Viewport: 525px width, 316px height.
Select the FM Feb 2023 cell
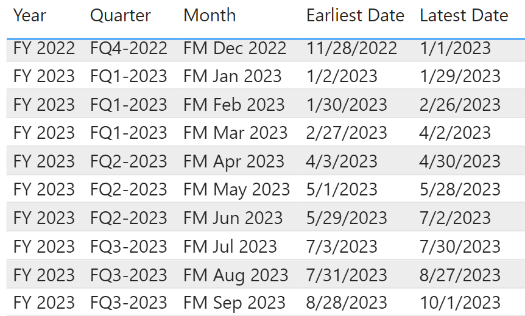[234, 105]
